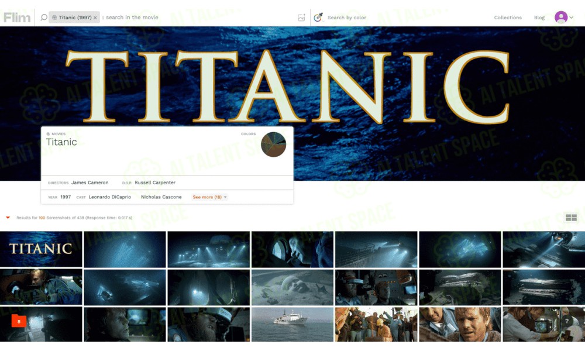585x351 pixels.
Task: Open the TITANIC title card thumbnail
Action: (x=41, y=249)
